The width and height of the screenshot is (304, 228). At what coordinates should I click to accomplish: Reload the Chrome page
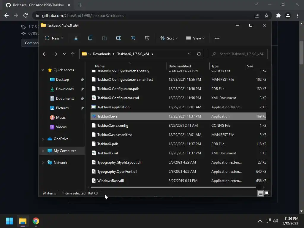pyautogui.click(x=26, y=15)
